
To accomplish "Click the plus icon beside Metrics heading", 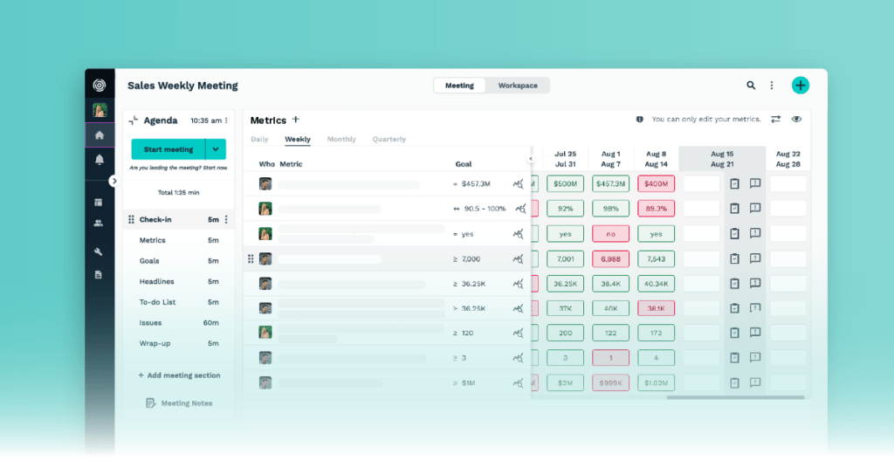I will [x=295, y=120].
